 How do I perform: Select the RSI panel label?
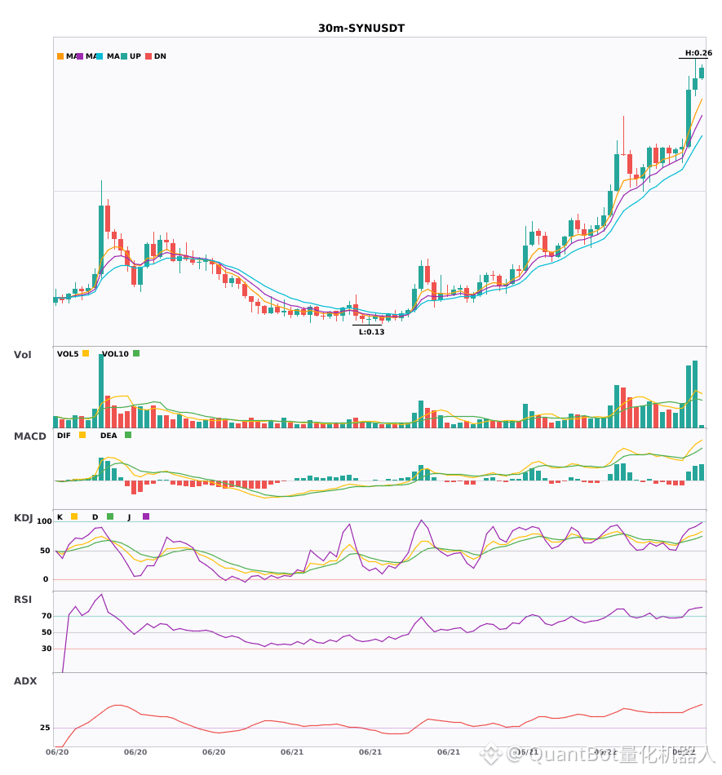(23, 600)
